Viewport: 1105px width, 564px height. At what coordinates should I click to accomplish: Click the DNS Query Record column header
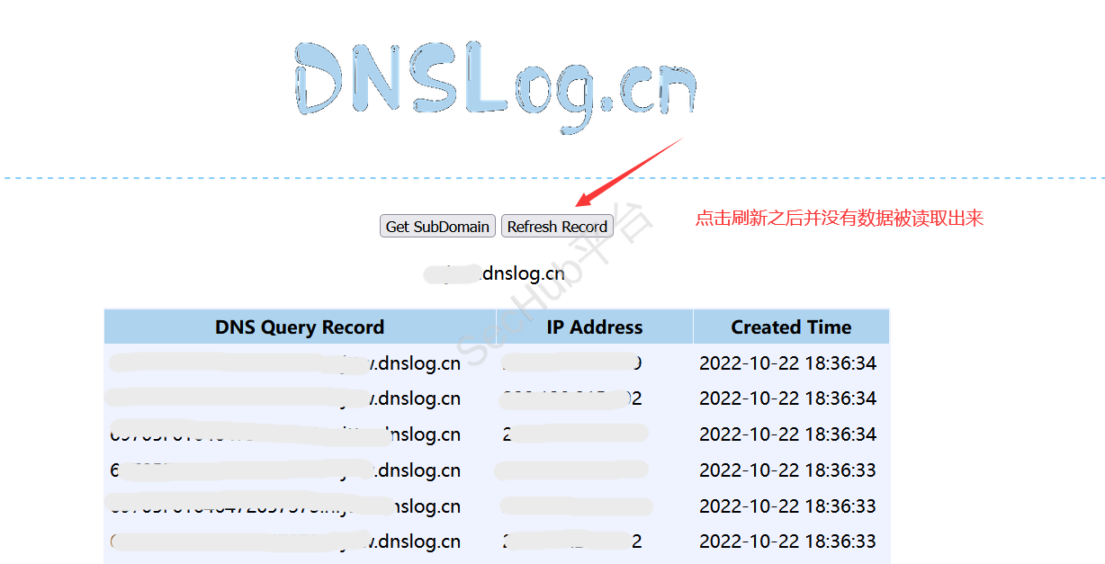[x=300, y=327]
